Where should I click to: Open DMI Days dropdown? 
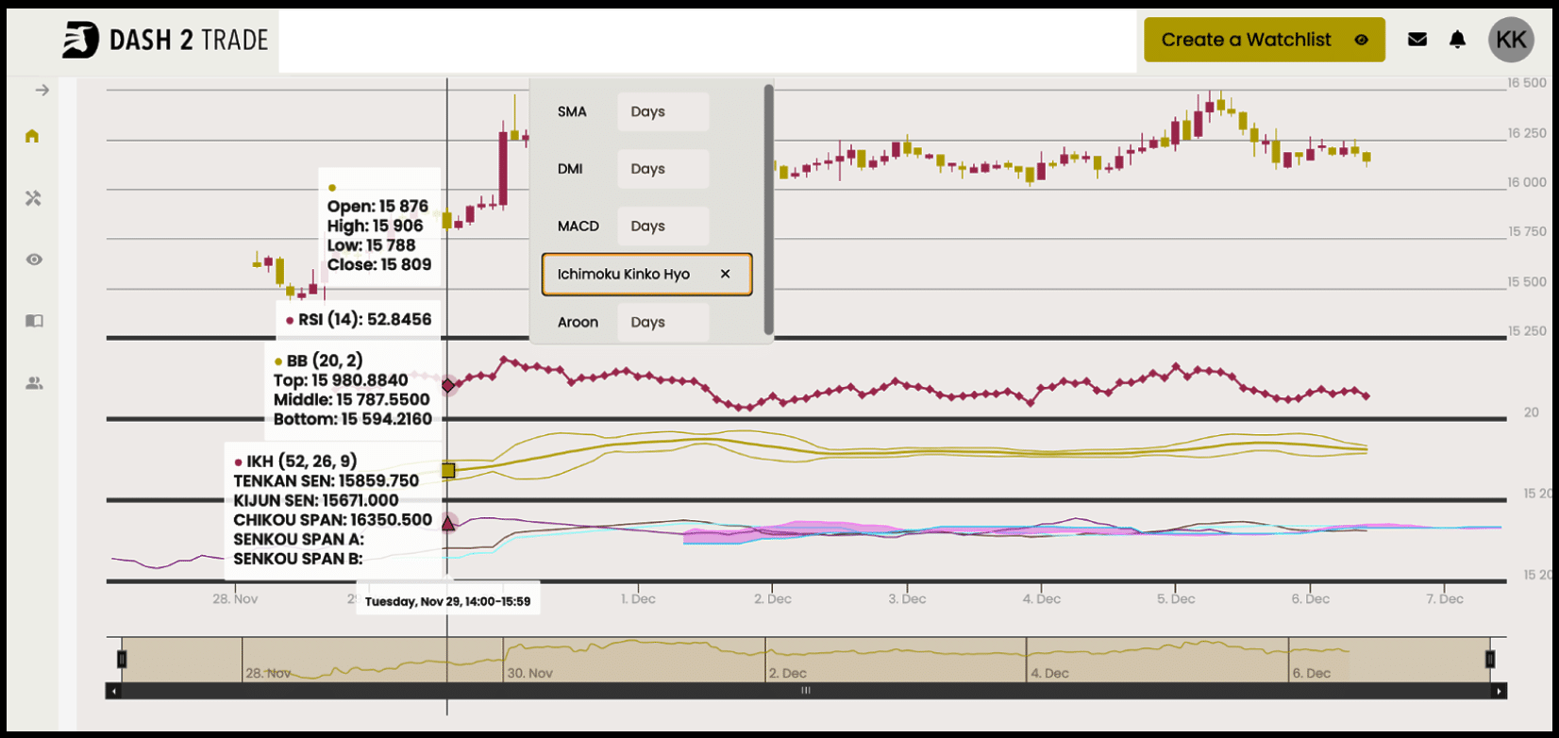tap(663, 169)
